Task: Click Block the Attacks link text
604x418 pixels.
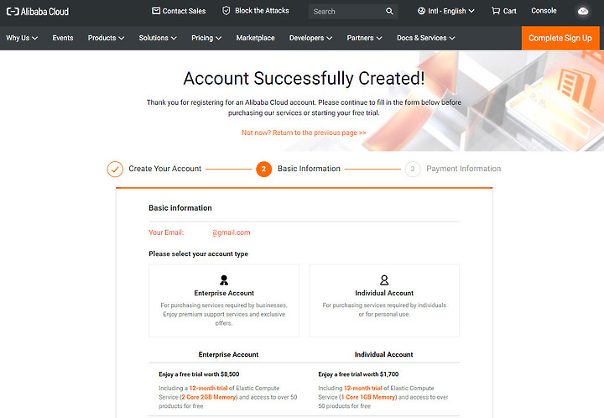Action: (x=262, y=10)
